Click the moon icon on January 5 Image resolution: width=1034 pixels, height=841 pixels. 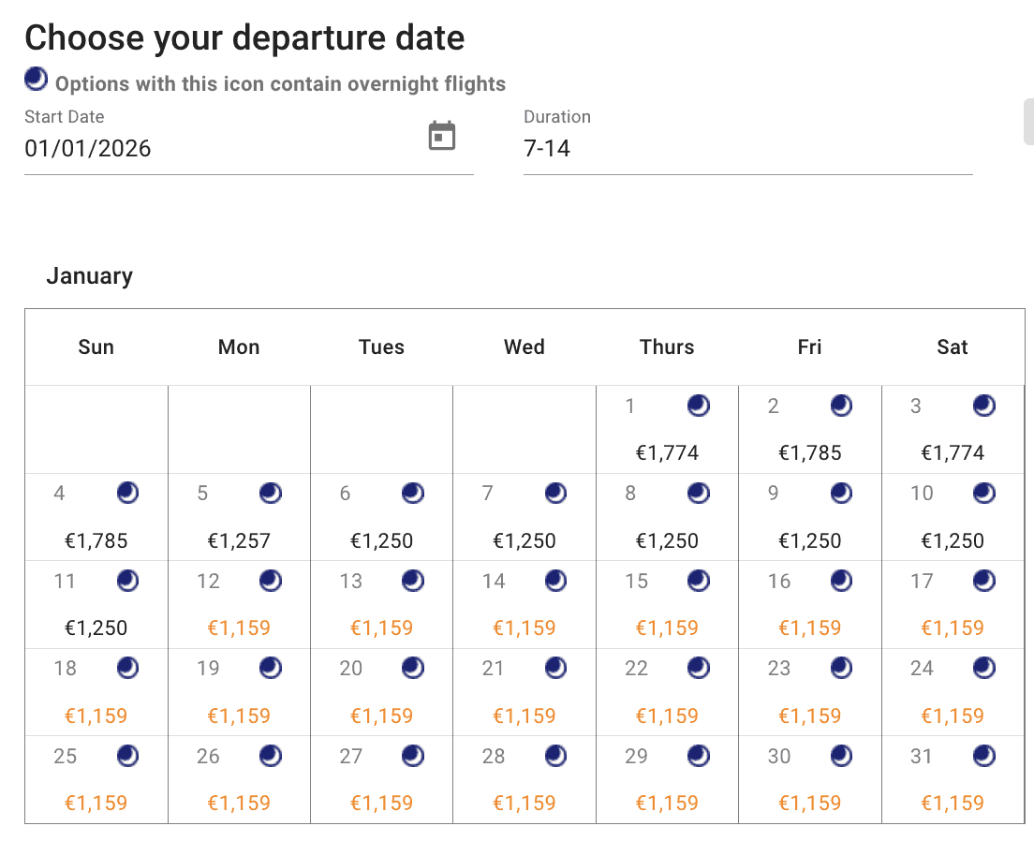271,493
